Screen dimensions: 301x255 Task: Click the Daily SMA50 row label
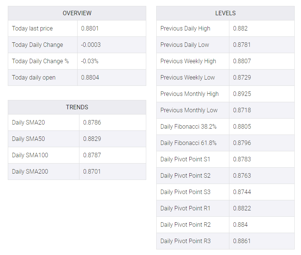click(29, 139)
